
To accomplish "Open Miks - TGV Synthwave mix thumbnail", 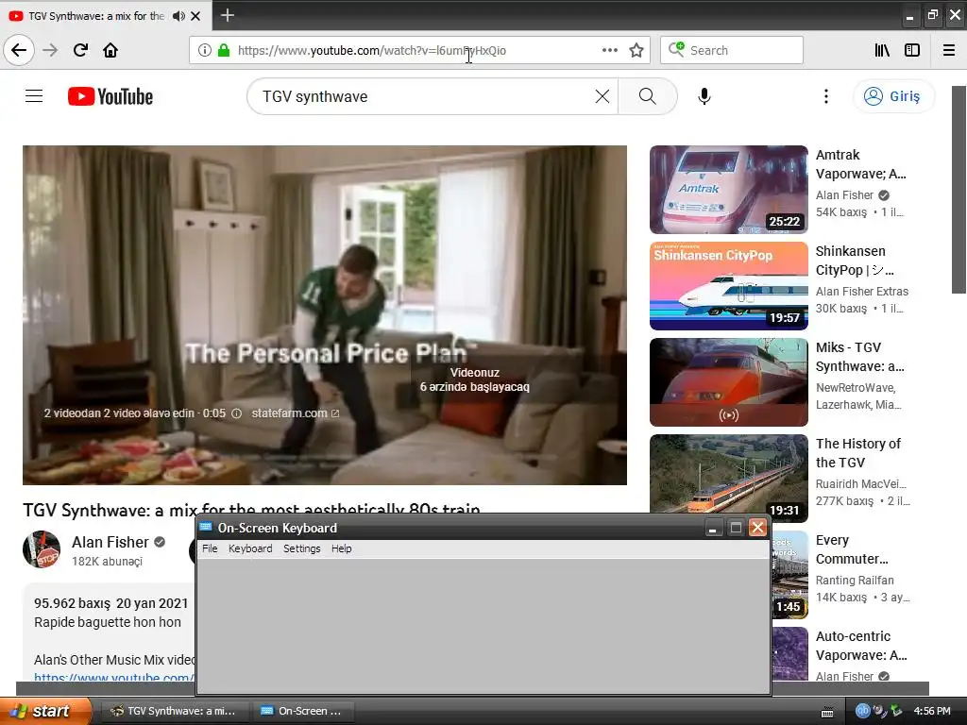I will 728,381.
